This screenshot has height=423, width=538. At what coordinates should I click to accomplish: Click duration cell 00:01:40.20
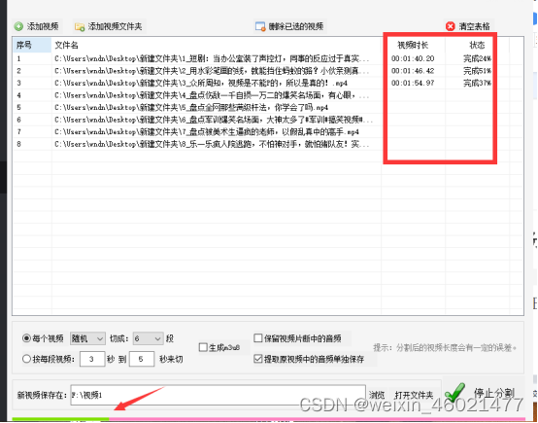coord(413,58)
